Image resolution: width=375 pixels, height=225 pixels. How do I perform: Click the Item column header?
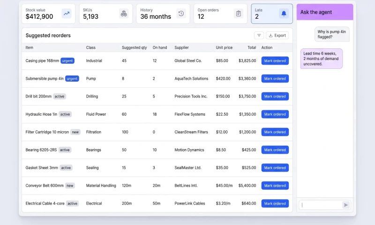(30, 48)
